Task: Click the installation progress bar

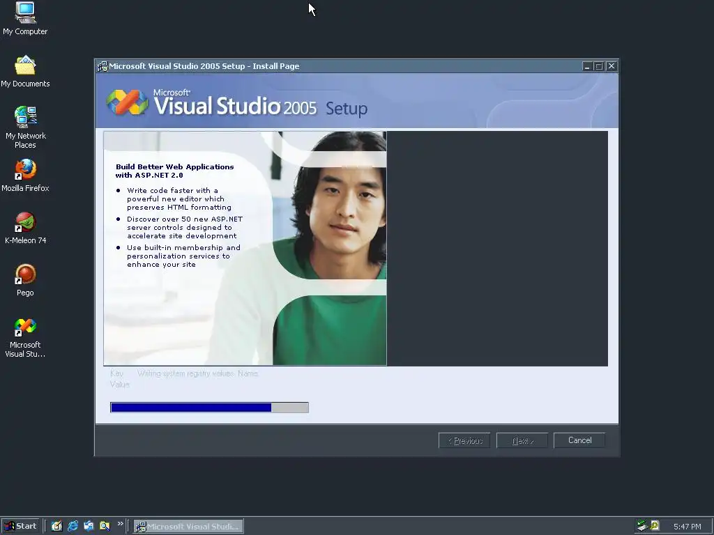Action: point(209,407)
